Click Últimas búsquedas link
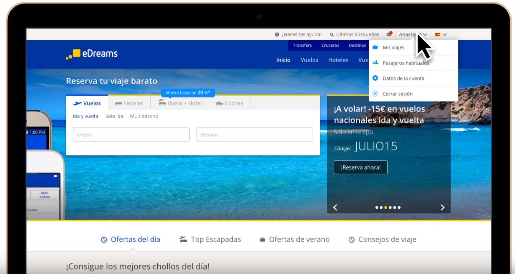 pos(357,34)
